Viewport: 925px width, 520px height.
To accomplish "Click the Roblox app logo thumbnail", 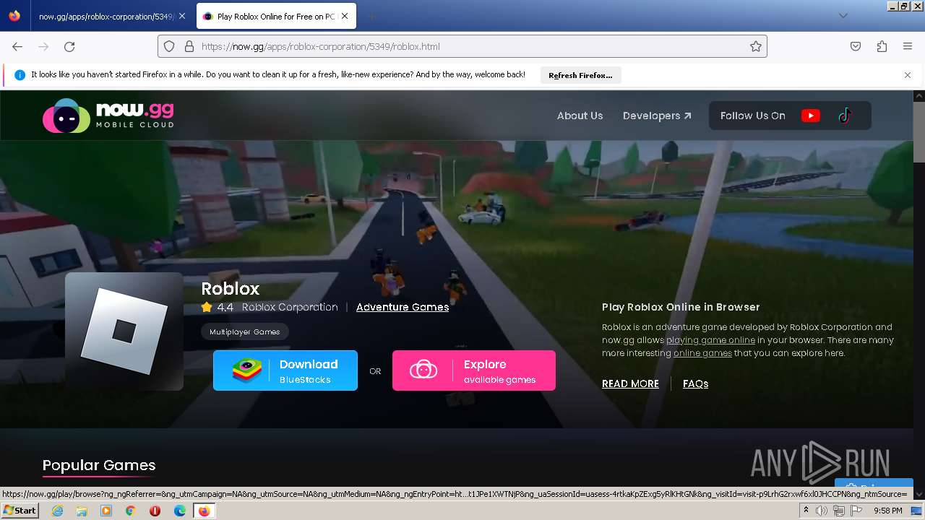I will coord(124,331).
